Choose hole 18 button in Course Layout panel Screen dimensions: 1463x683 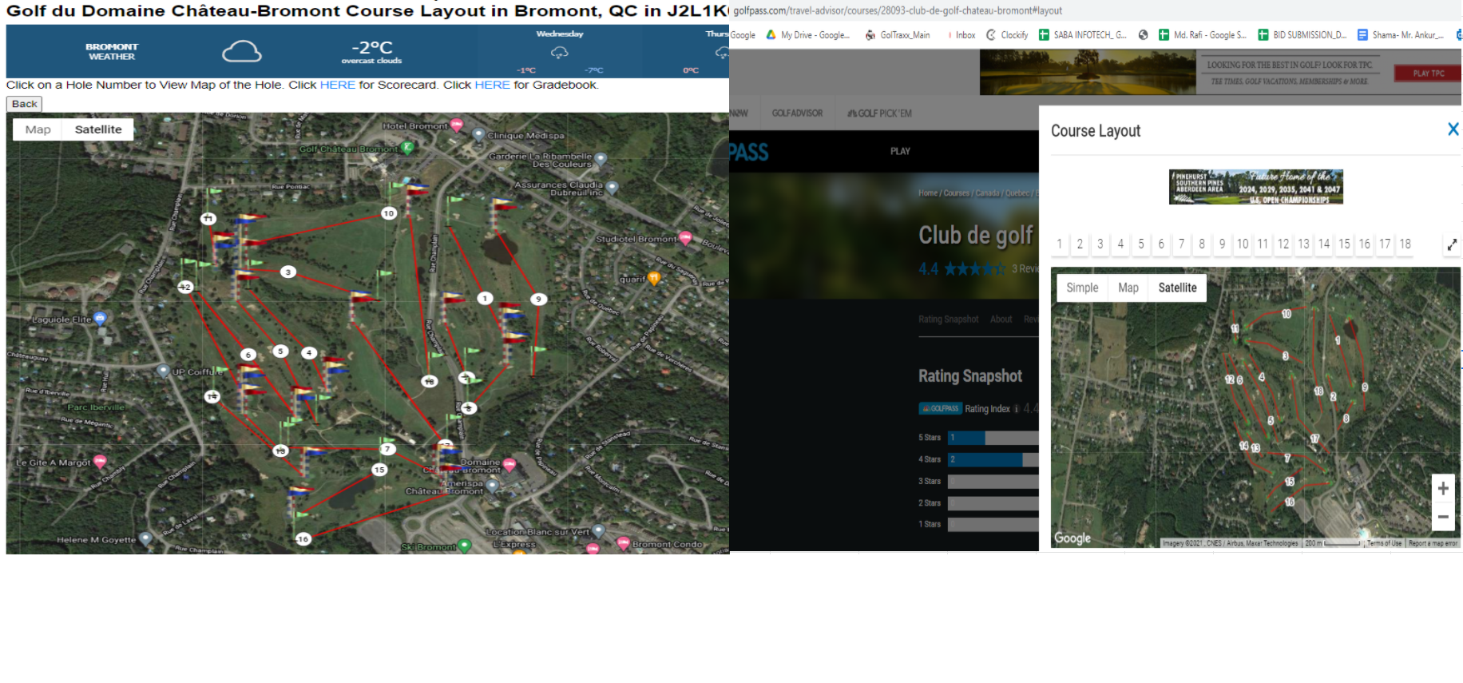point(1405,244)
